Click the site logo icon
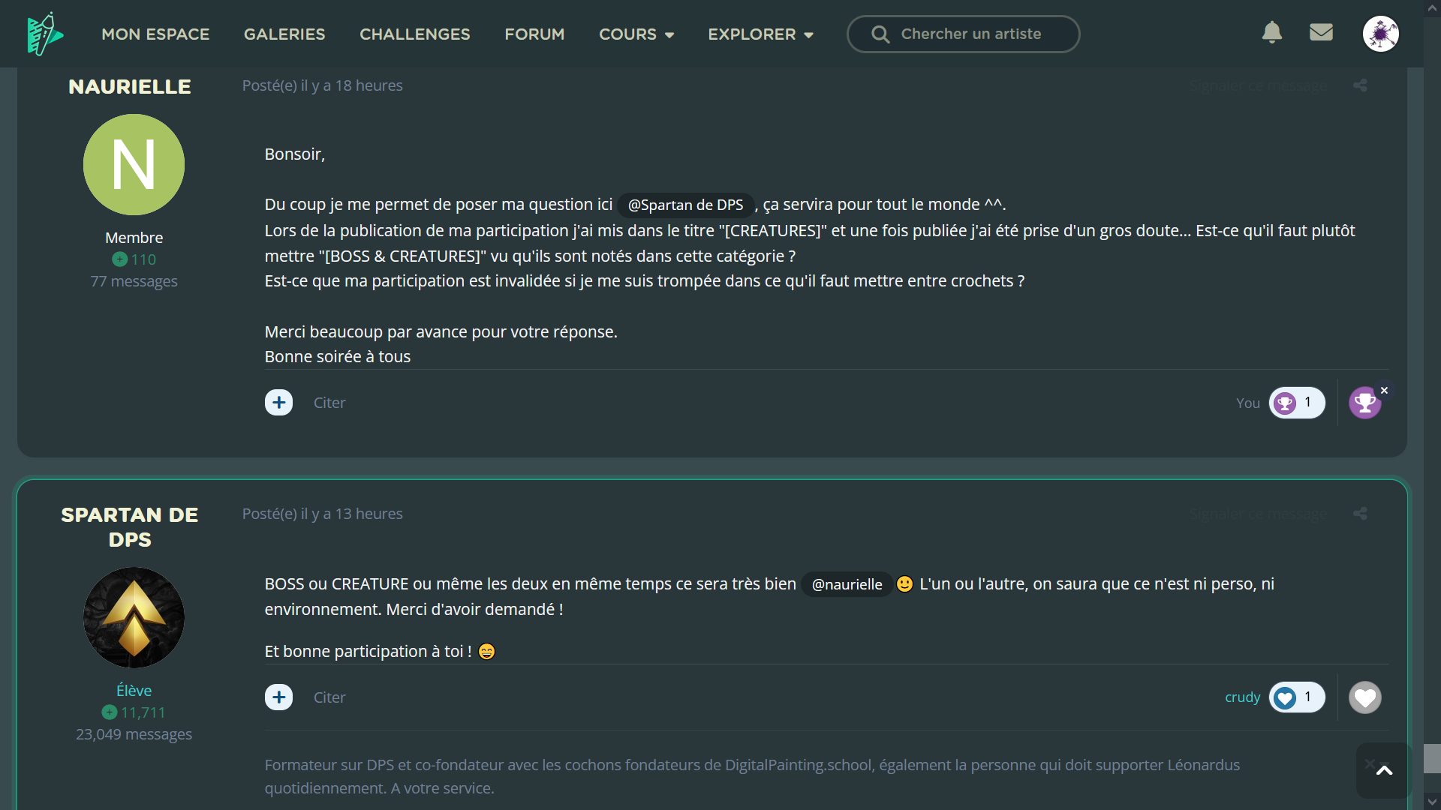1441x810 pixels. pyautogui.click(x=45, y=34)
